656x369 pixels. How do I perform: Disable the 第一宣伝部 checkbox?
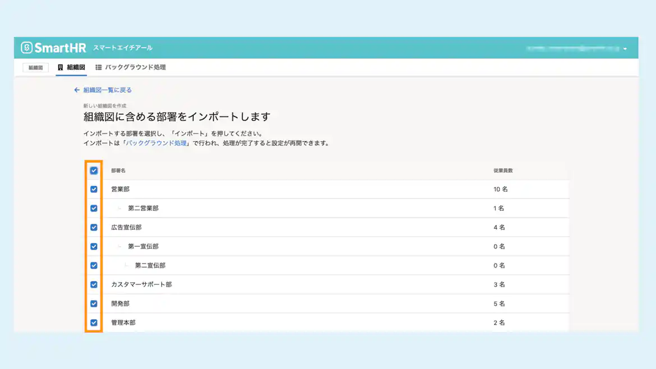[94, 246]
